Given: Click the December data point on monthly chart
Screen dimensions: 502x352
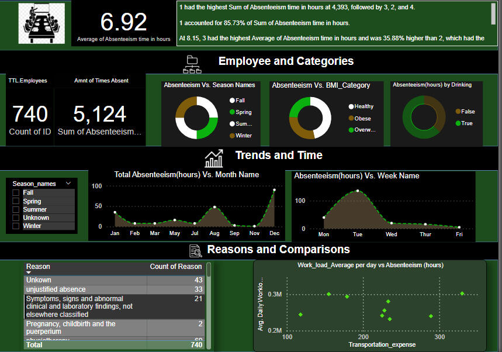Looking at the screenshot, I should click(275, 190).
